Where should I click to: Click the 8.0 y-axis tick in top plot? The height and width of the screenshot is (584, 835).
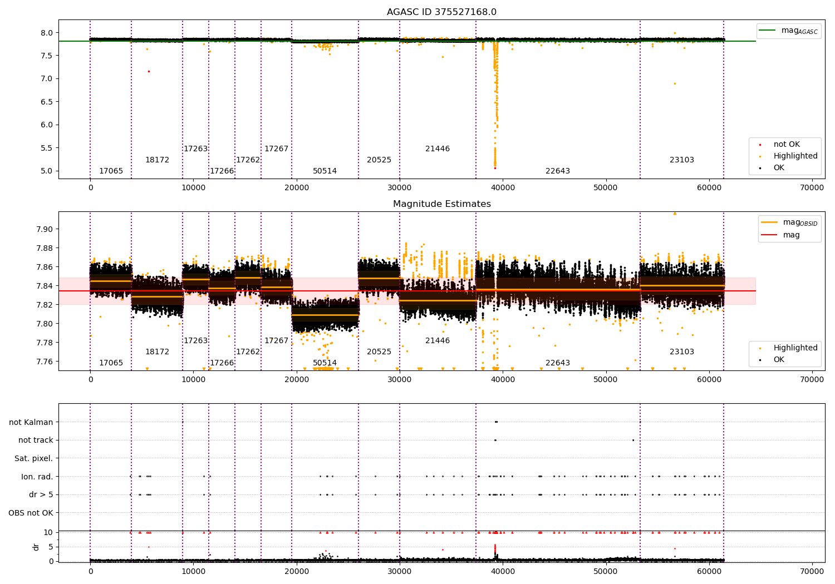pyautogui.click(x=47, y=33)
